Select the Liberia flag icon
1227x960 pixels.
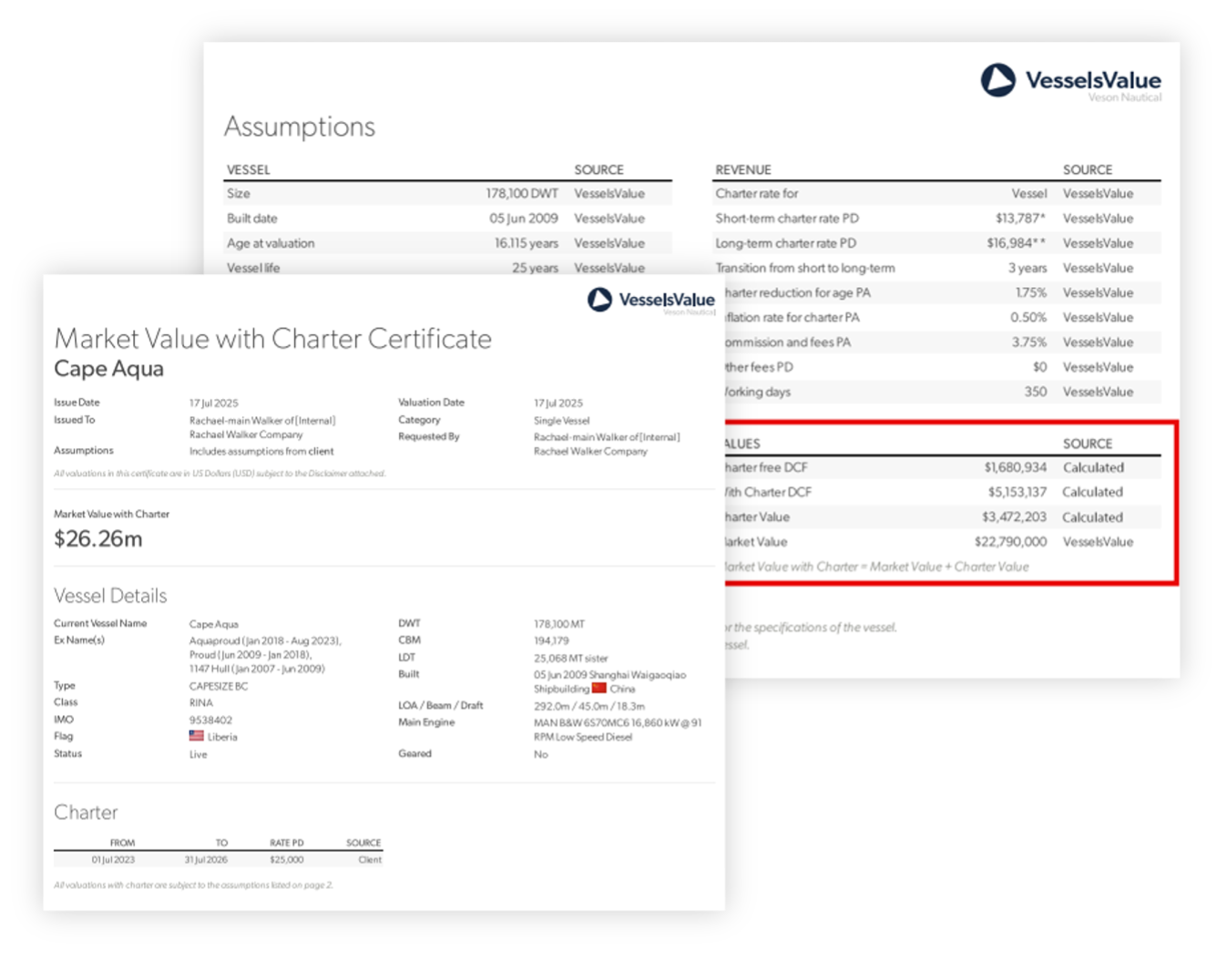coord(195,736)
